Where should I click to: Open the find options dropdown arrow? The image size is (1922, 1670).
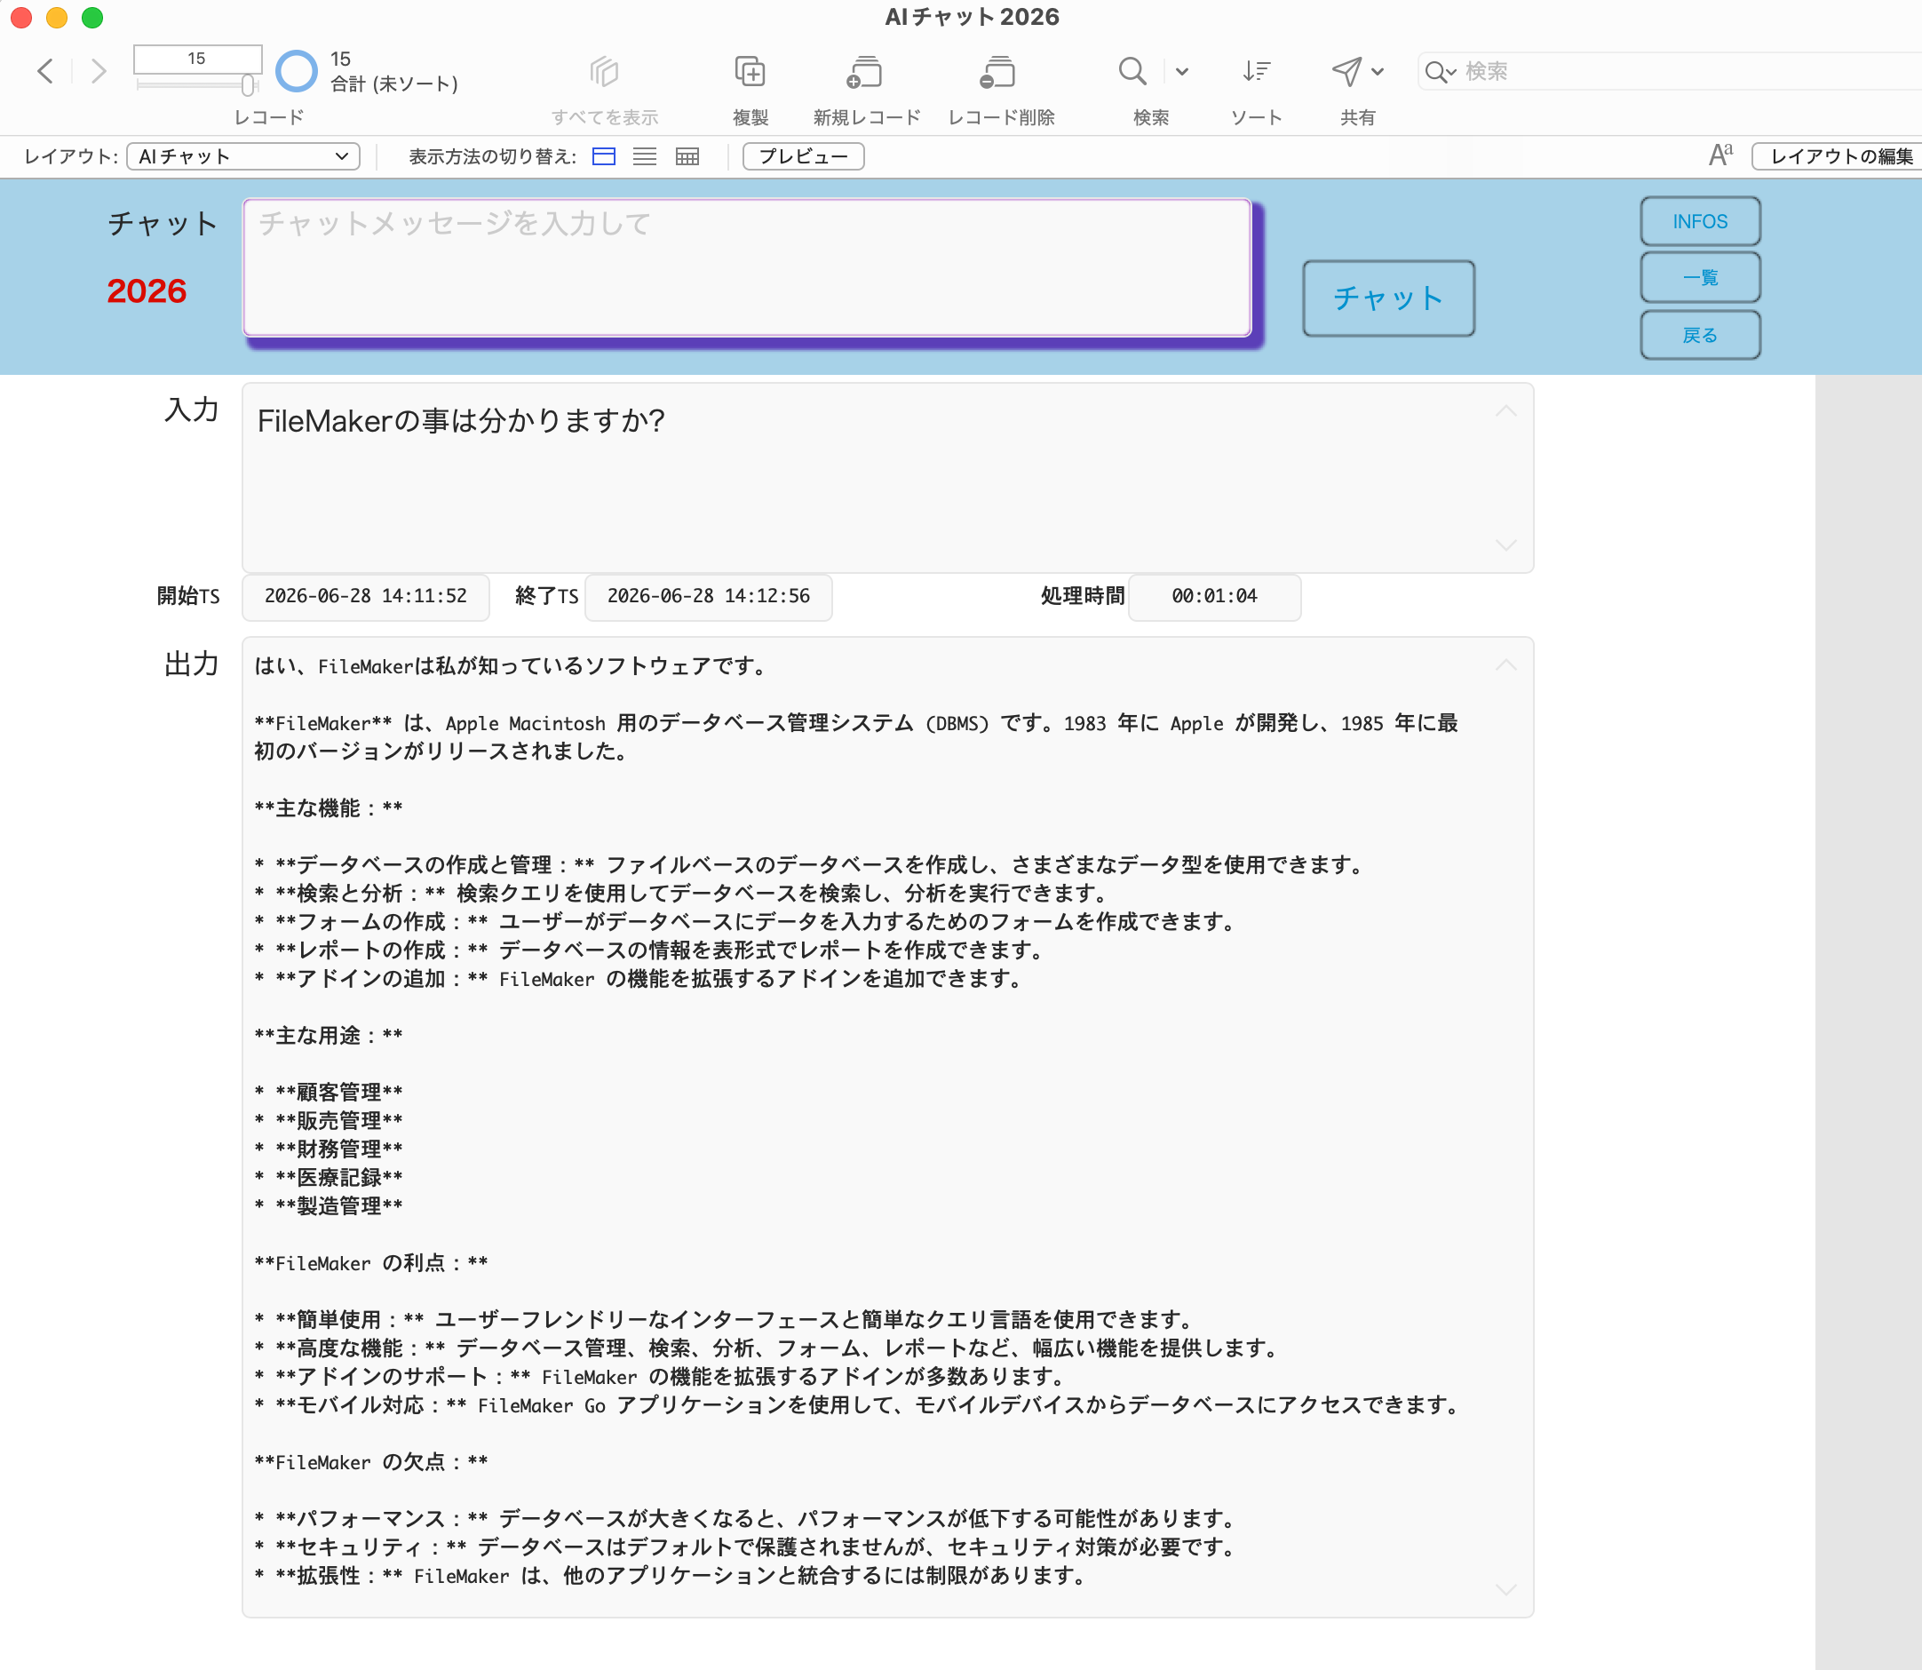tap(1182, 72)
